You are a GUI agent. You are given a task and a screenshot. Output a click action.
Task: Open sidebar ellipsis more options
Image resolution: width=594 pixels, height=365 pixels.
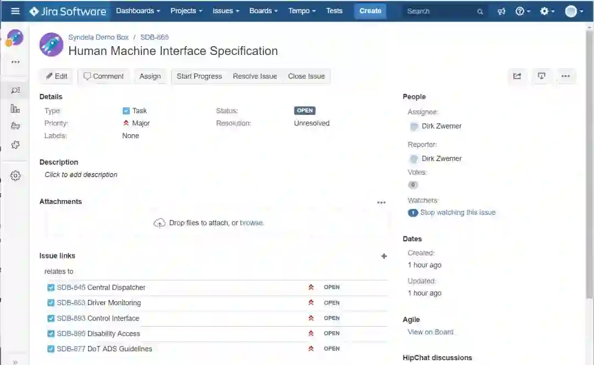pos(15,62)
